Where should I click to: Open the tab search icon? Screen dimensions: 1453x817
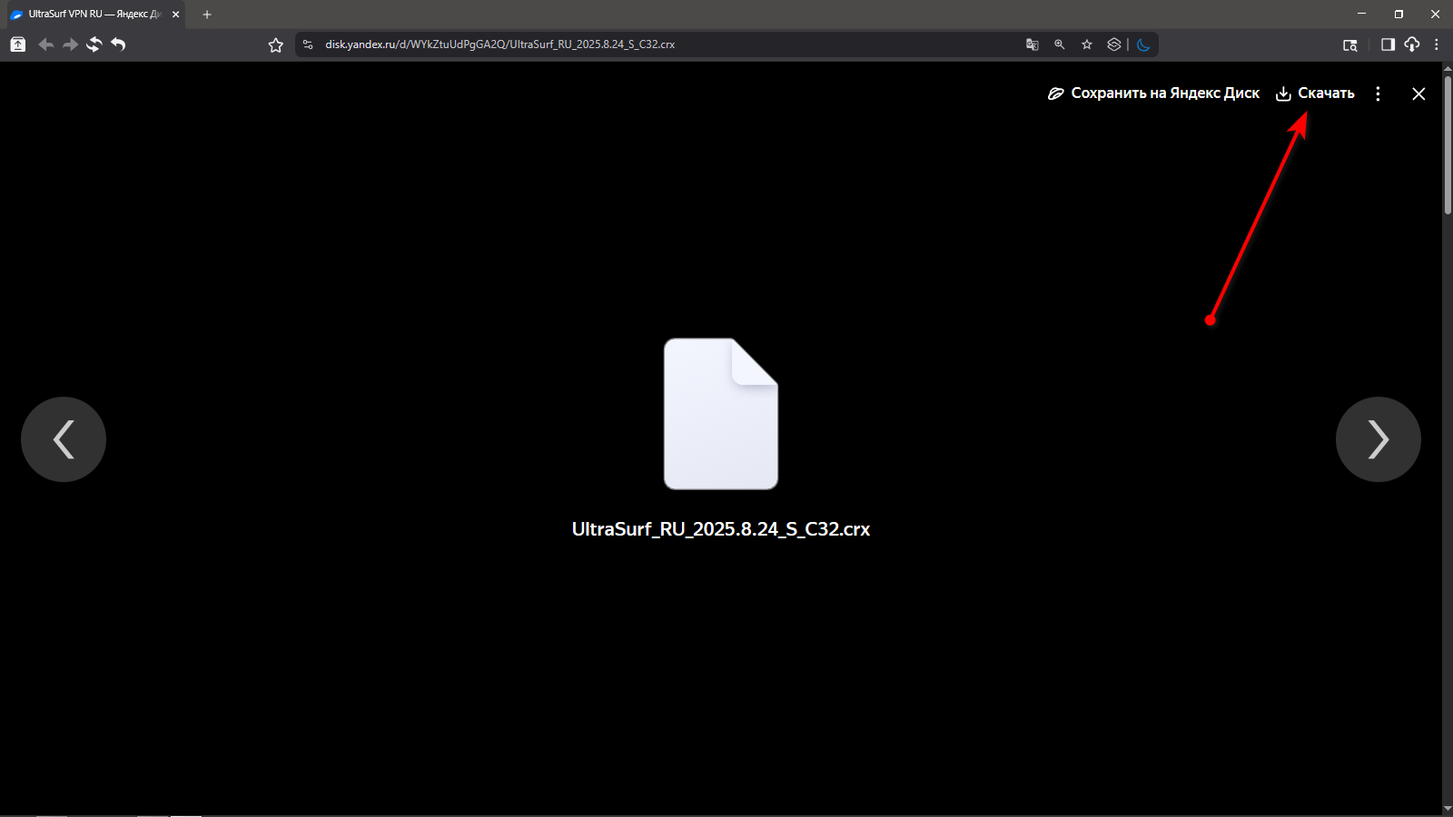tap(1350, 44)
